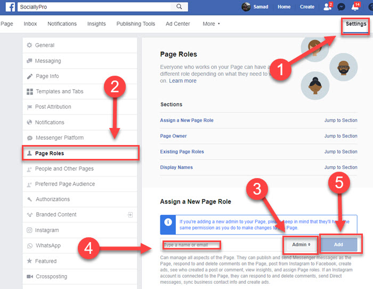The height and width of the screenshot is (289, 373).
Task: Open the Inbox tab
Action: click(x=30, y=24)
